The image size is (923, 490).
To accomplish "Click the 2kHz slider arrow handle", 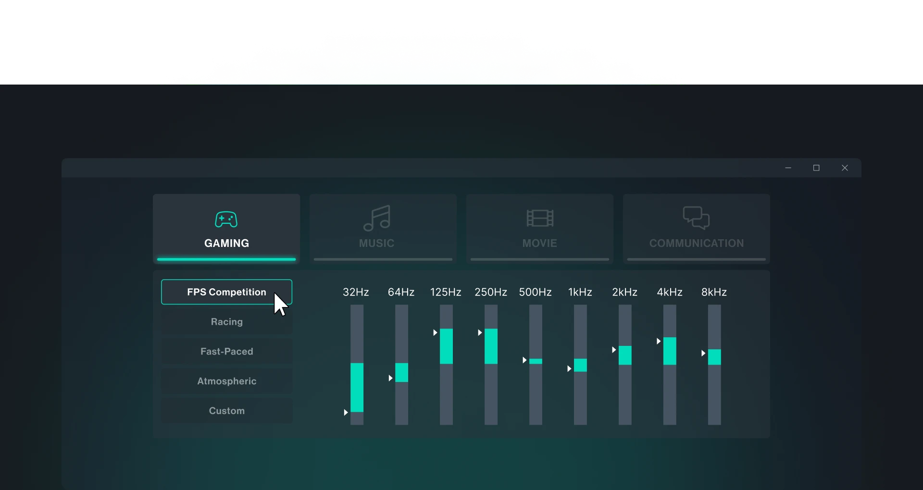I will pyautogui.click(x=614, y=350).
